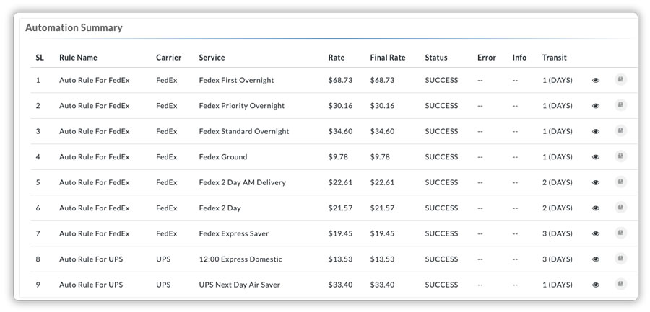Click the Status column header
Viewport: 650px width, 312px height.
pyautogui.click(x=436, y=58)
